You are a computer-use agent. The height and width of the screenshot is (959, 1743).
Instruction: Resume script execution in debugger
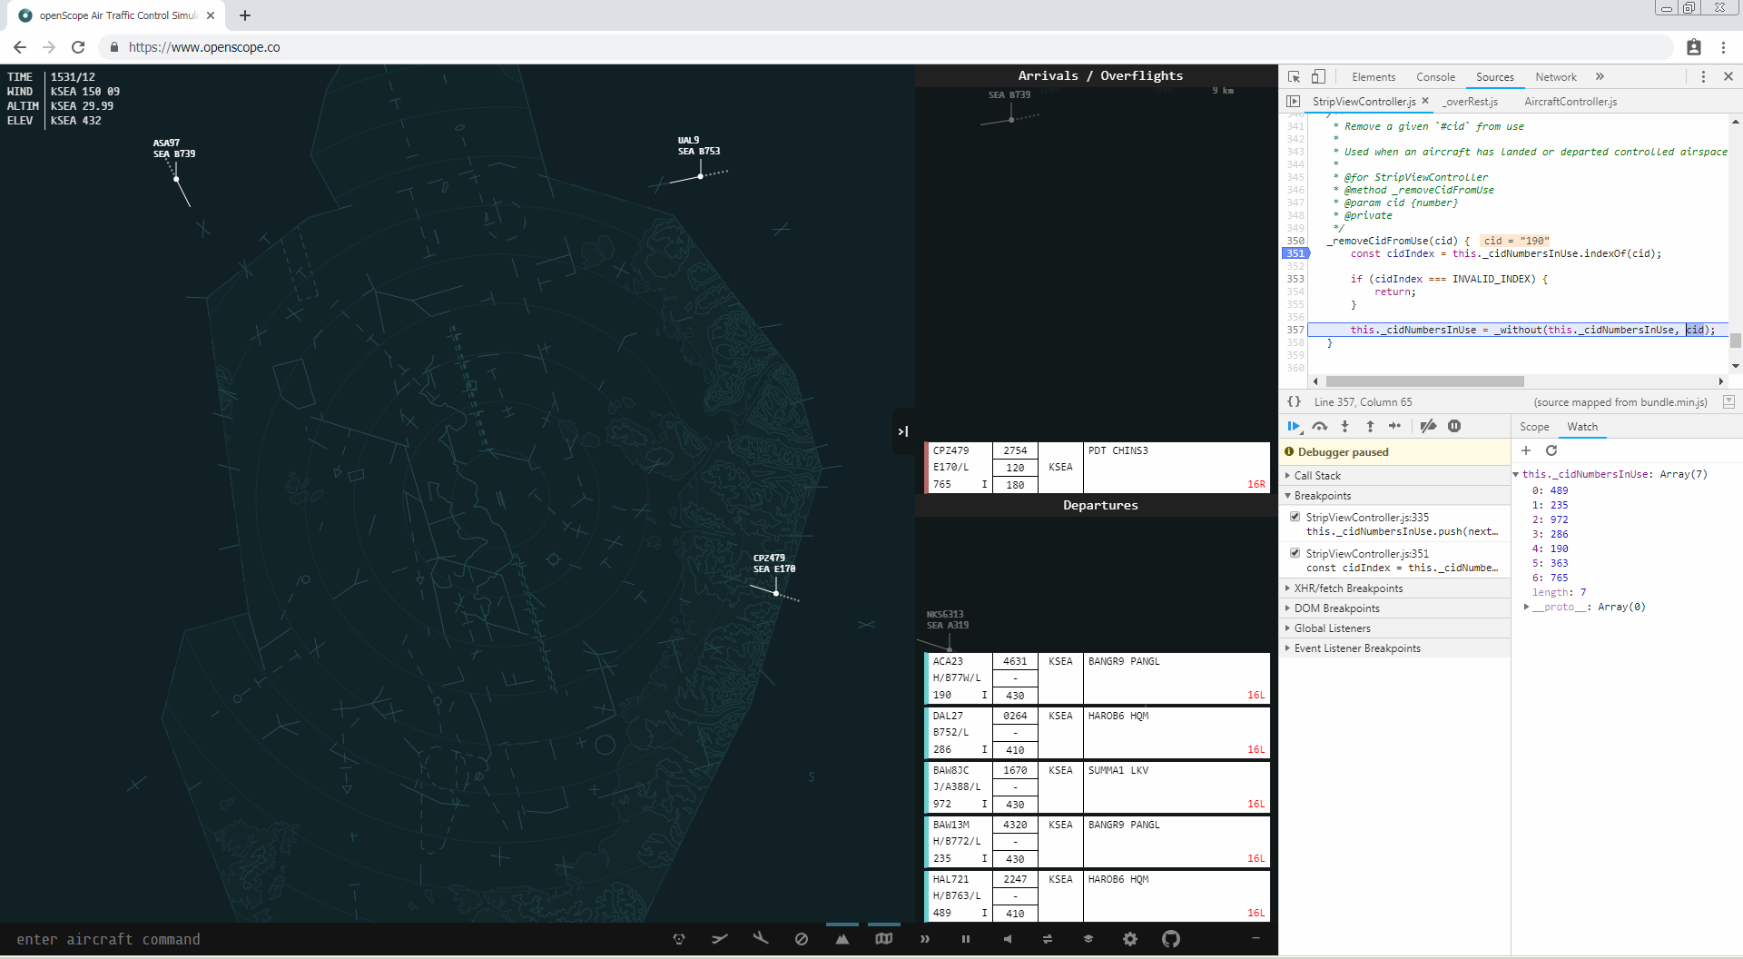coord(1295,426)
